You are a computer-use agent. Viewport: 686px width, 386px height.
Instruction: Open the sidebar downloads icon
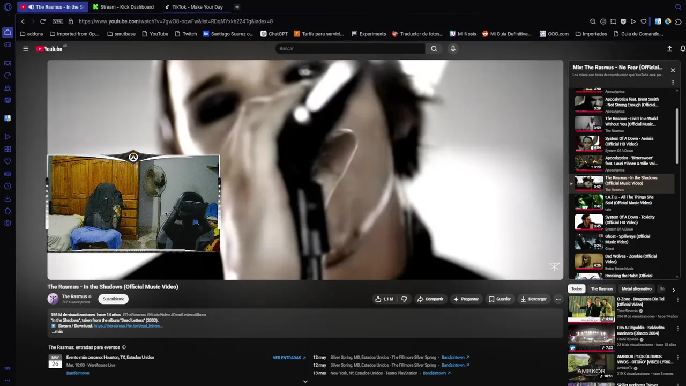point(8,198)
